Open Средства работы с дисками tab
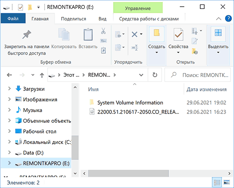234x188 pixels. (x=149, y=19)
